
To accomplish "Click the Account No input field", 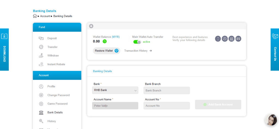I will tap(166, 106).
